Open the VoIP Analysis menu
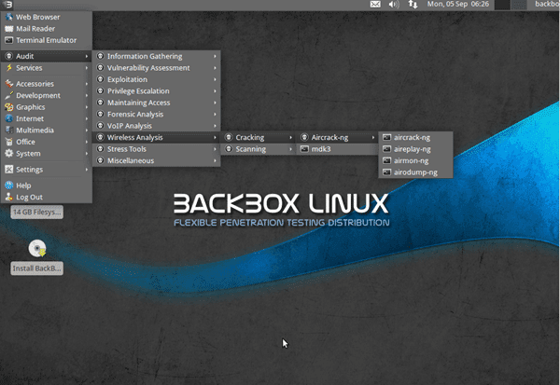 (157, 126)
